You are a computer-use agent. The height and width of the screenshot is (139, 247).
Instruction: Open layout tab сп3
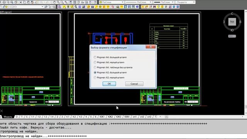click(149, 117)
